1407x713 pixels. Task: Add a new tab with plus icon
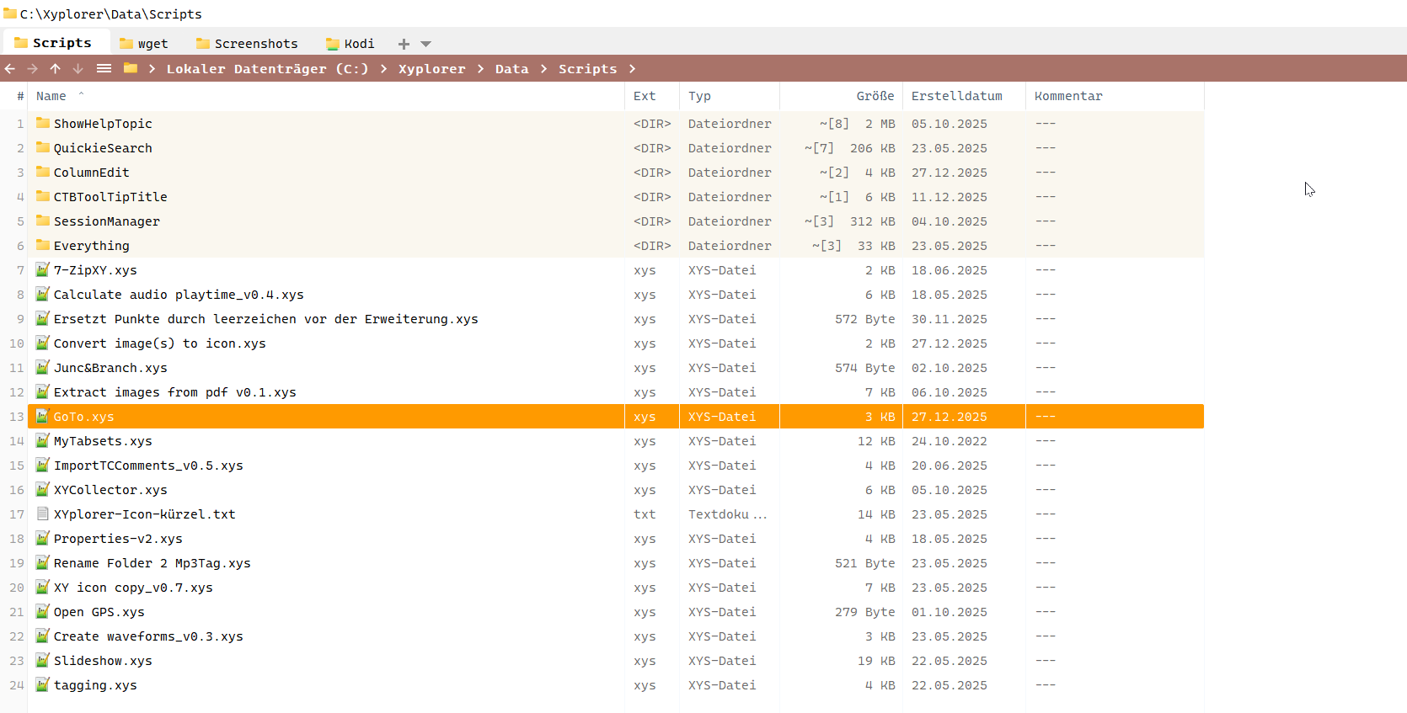point(404,44)
